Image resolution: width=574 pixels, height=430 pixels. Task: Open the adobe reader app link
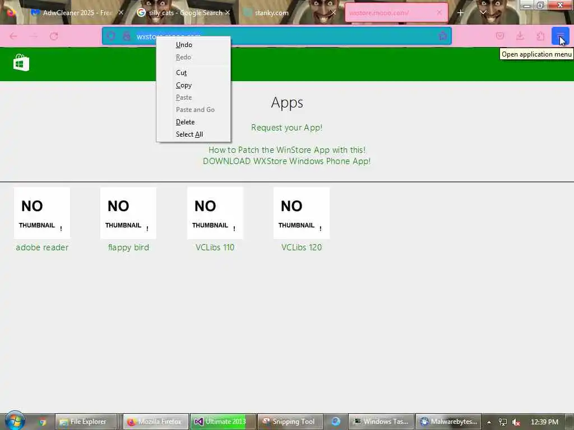click(42, 247)
